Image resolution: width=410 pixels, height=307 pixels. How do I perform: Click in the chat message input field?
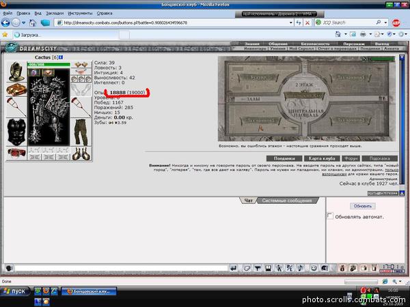tap(122, 268)
